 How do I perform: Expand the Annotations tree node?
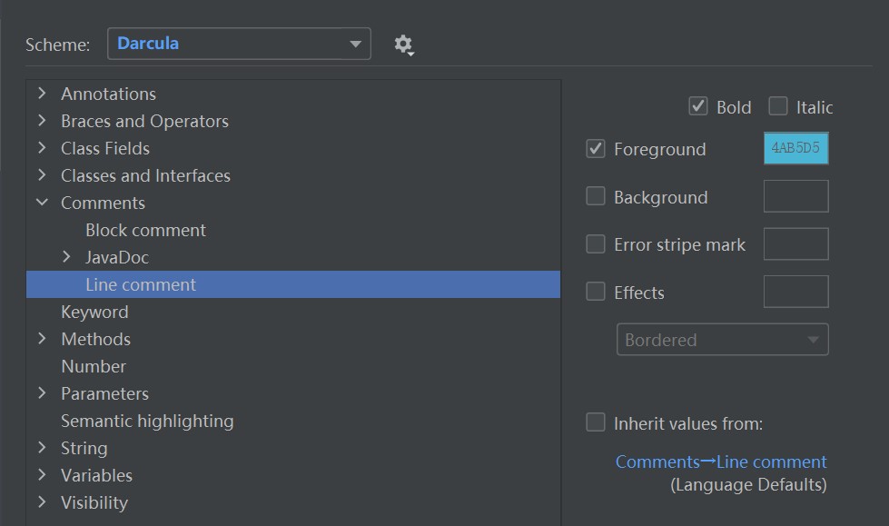(42, 94)
